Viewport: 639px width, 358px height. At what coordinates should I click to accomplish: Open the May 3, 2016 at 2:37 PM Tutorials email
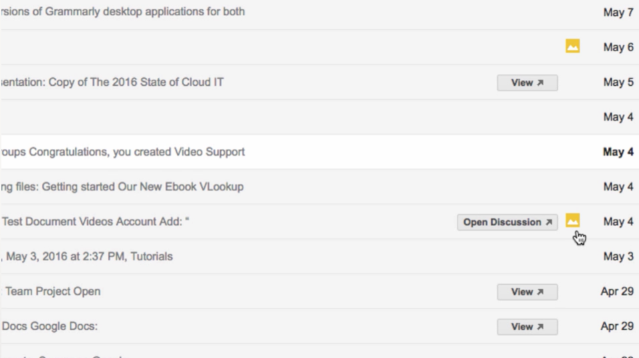pos(87,256)
